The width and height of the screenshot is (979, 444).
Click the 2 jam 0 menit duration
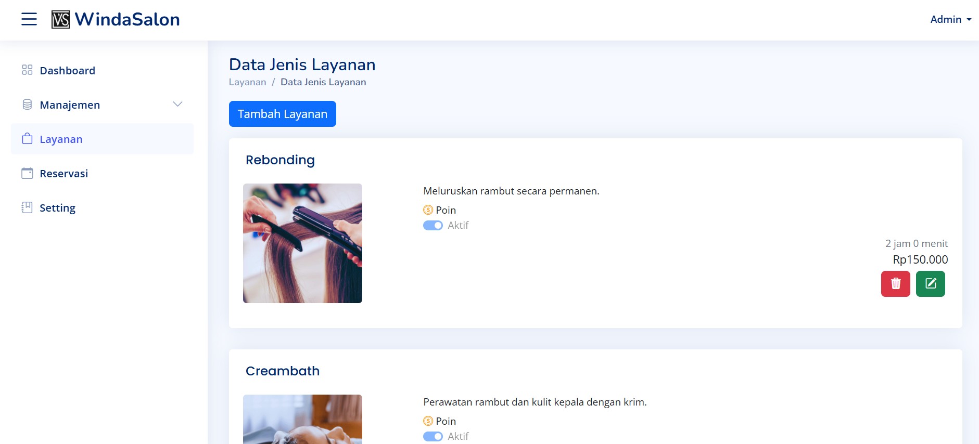click(917, 243)
